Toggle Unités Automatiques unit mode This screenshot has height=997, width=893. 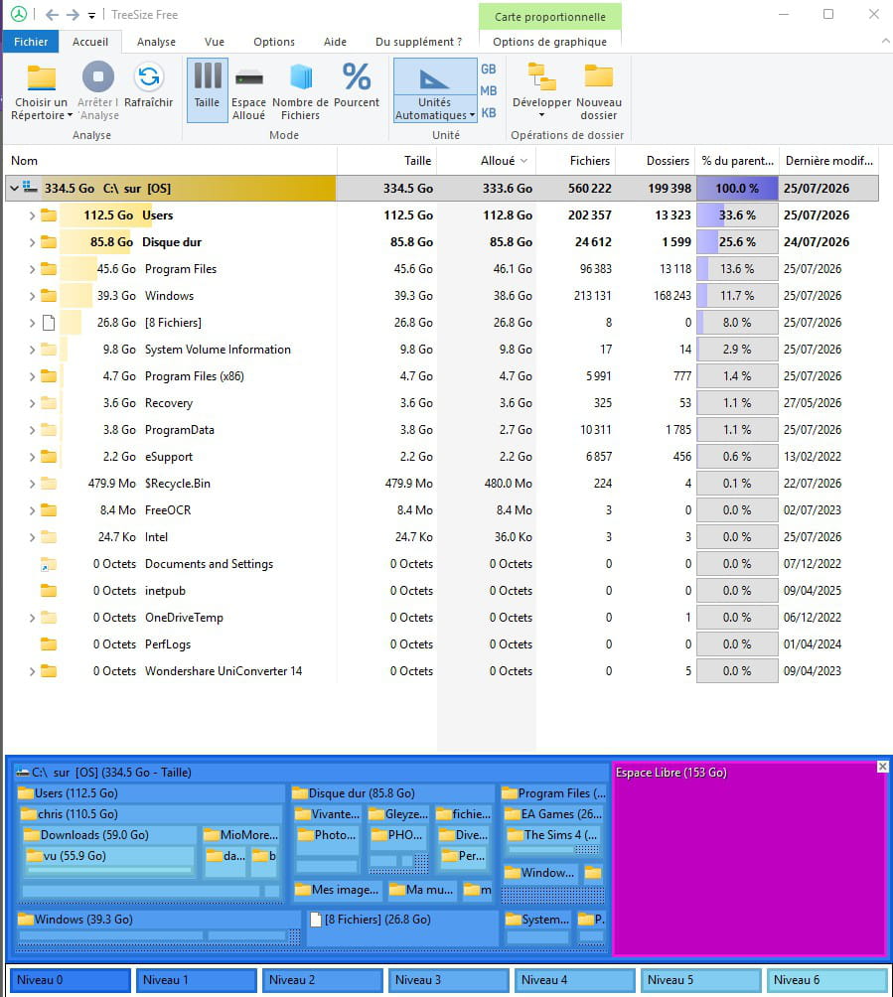point(435,89)
